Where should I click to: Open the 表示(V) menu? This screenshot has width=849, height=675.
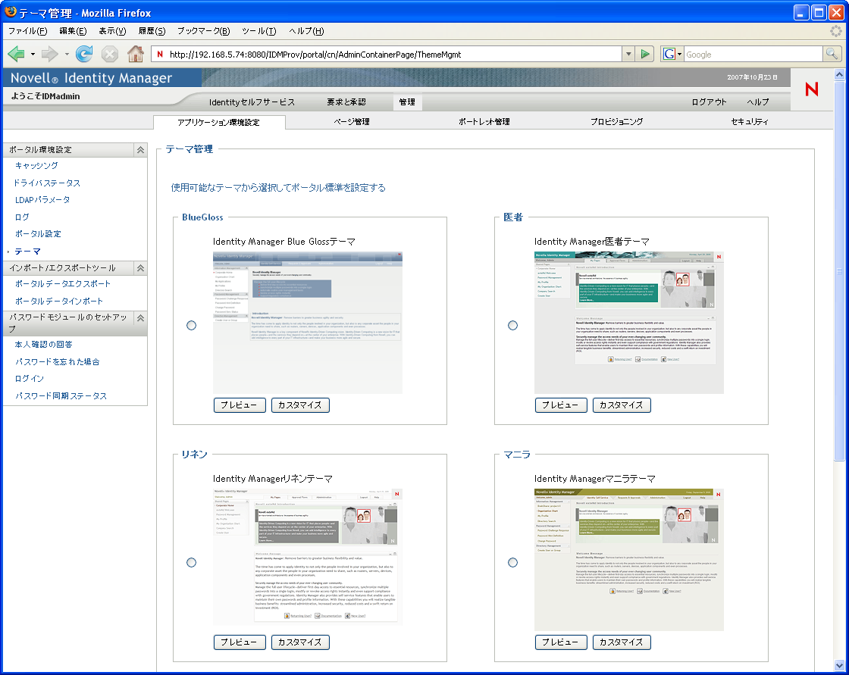tap(112, 31)
